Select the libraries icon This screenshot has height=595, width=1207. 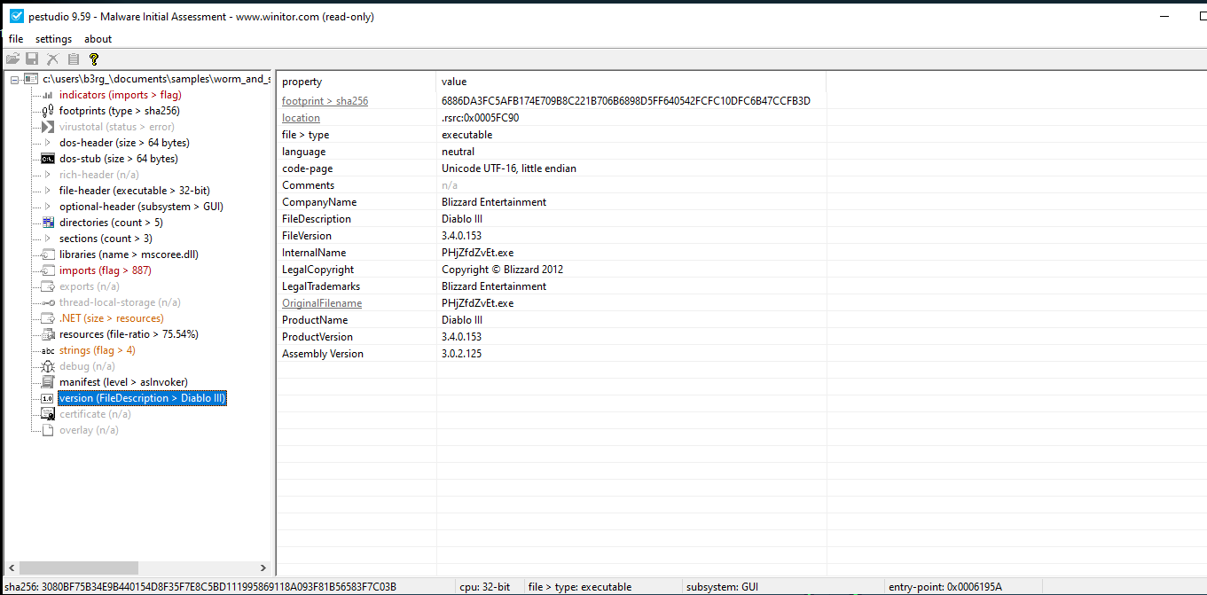48,254
